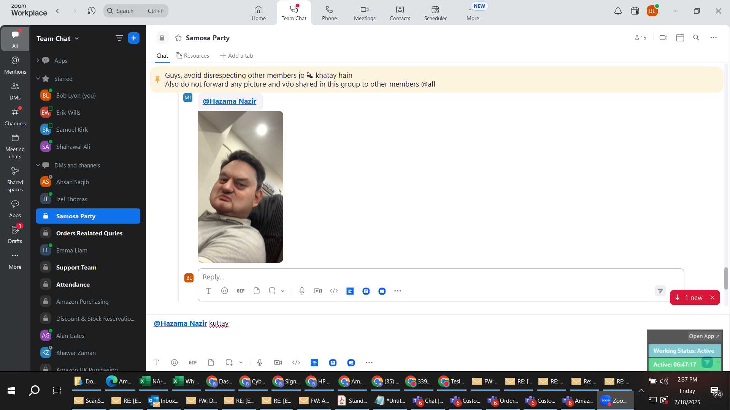Open notifications bell icon

(x=618, y=11)
